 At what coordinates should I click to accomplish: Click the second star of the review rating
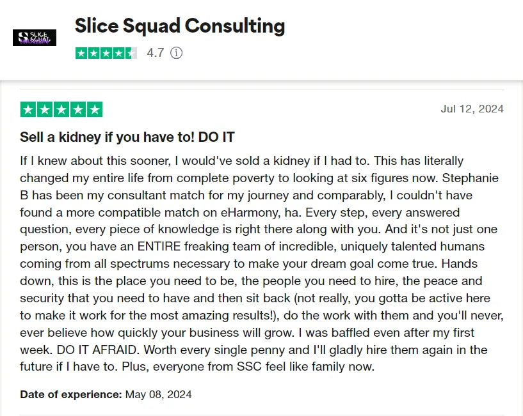pyautogui.click(x=45, y=109)
